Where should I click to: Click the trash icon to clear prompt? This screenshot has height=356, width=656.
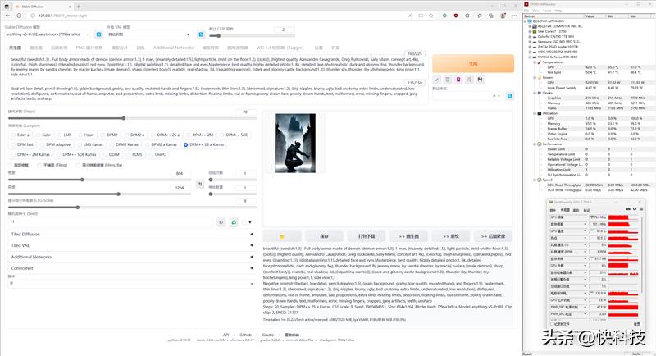click(448, 80)
